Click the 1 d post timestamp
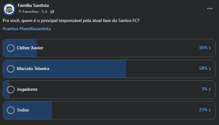 point(44,11)
